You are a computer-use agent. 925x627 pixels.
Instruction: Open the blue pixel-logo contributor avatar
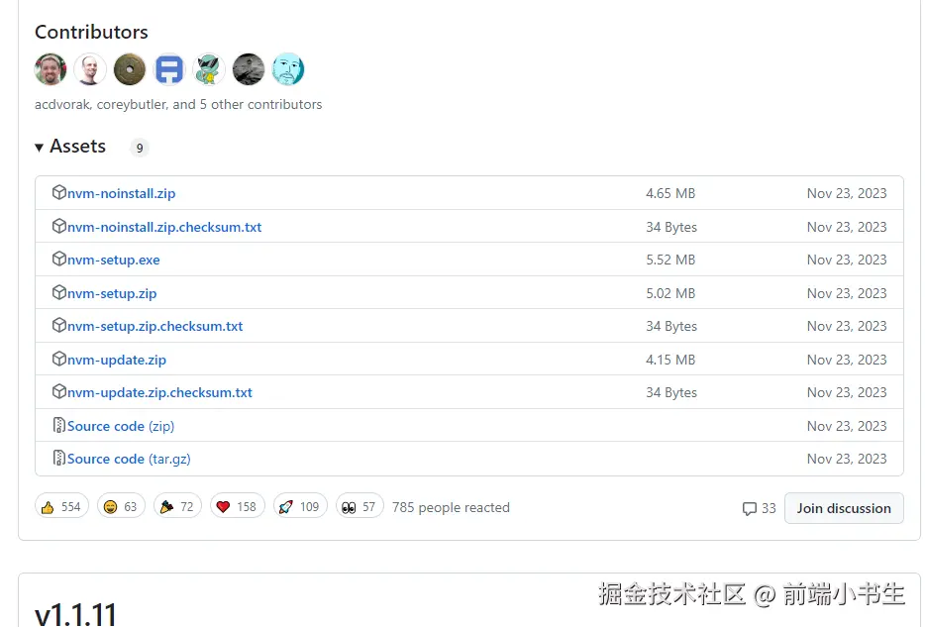click(169, 69)
